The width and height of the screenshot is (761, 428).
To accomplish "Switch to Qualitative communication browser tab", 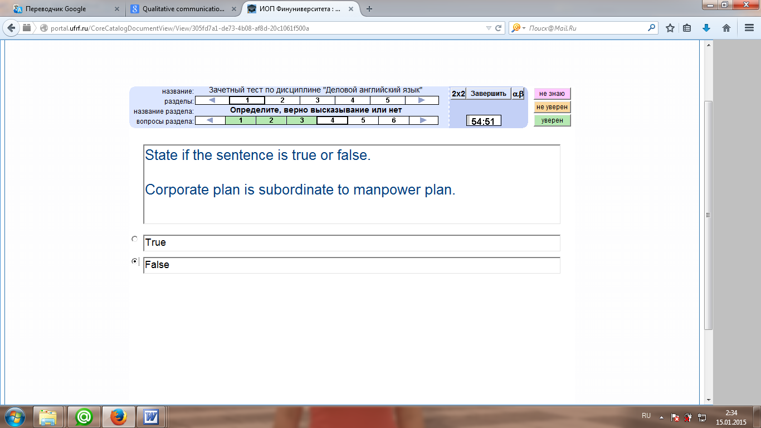I will click(183, 9).
